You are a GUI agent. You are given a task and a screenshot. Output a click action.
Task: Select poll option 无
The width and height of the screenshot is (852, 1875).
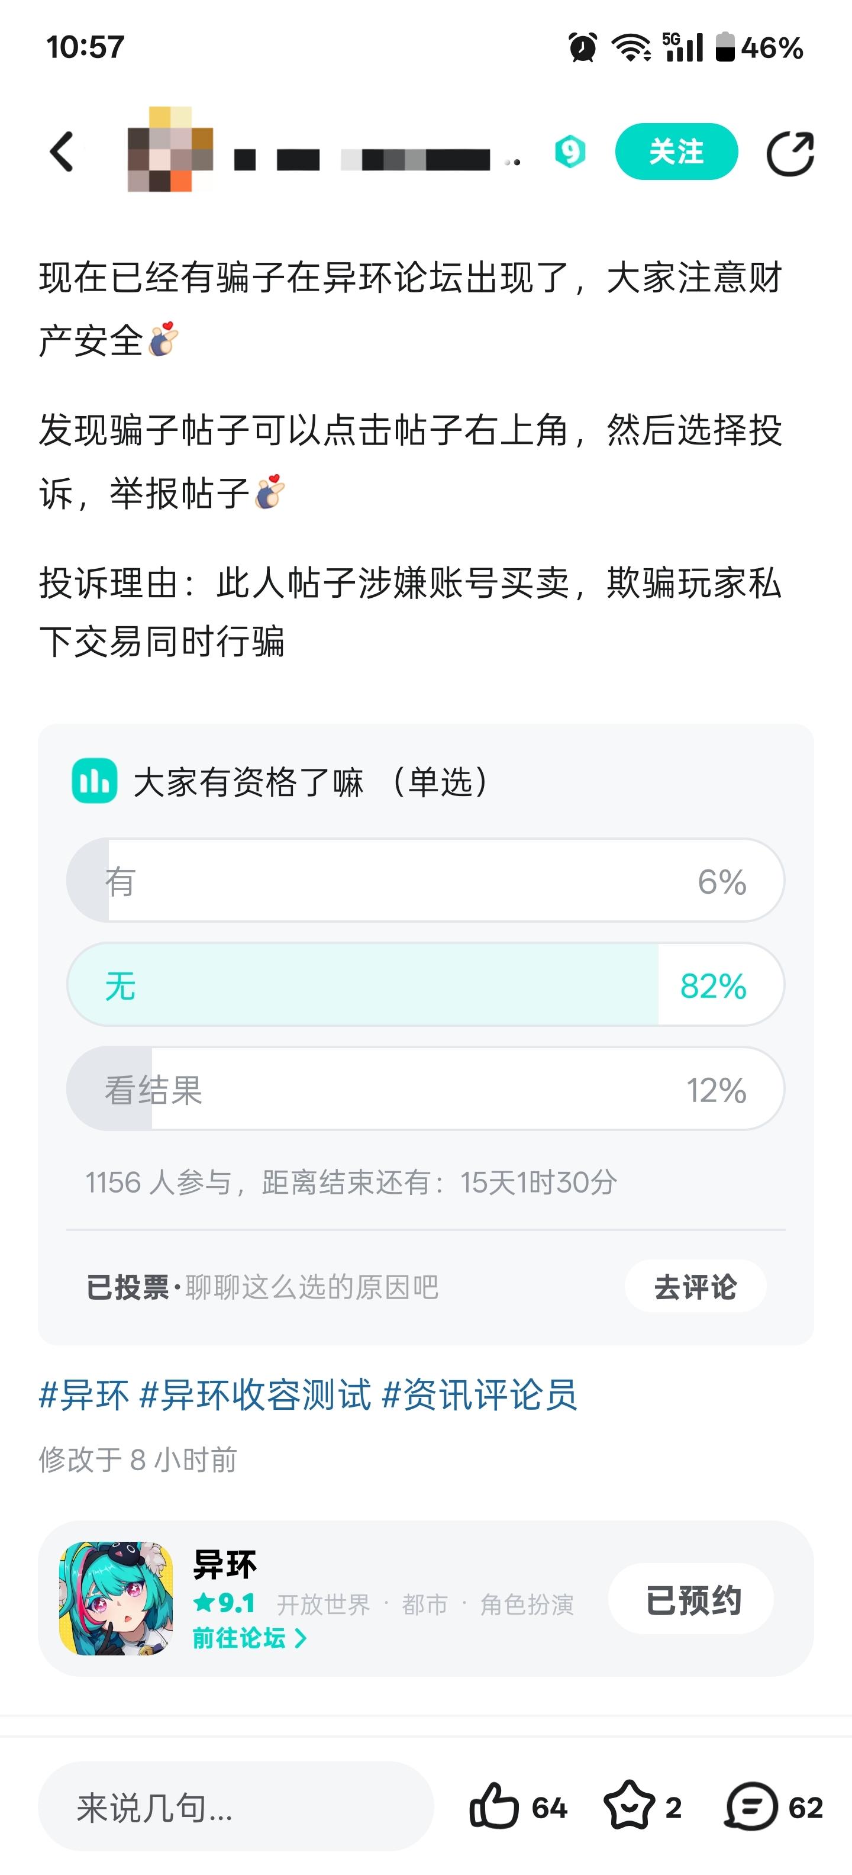point(425,985)
